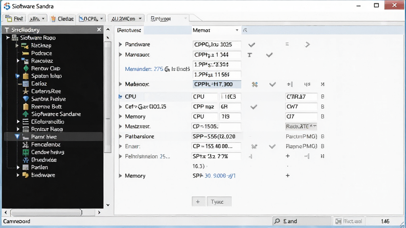This screenshot has height=228, width=406.
Task: Click the T icon in the Mamaaucc row
Action: (x=250, y=55)
